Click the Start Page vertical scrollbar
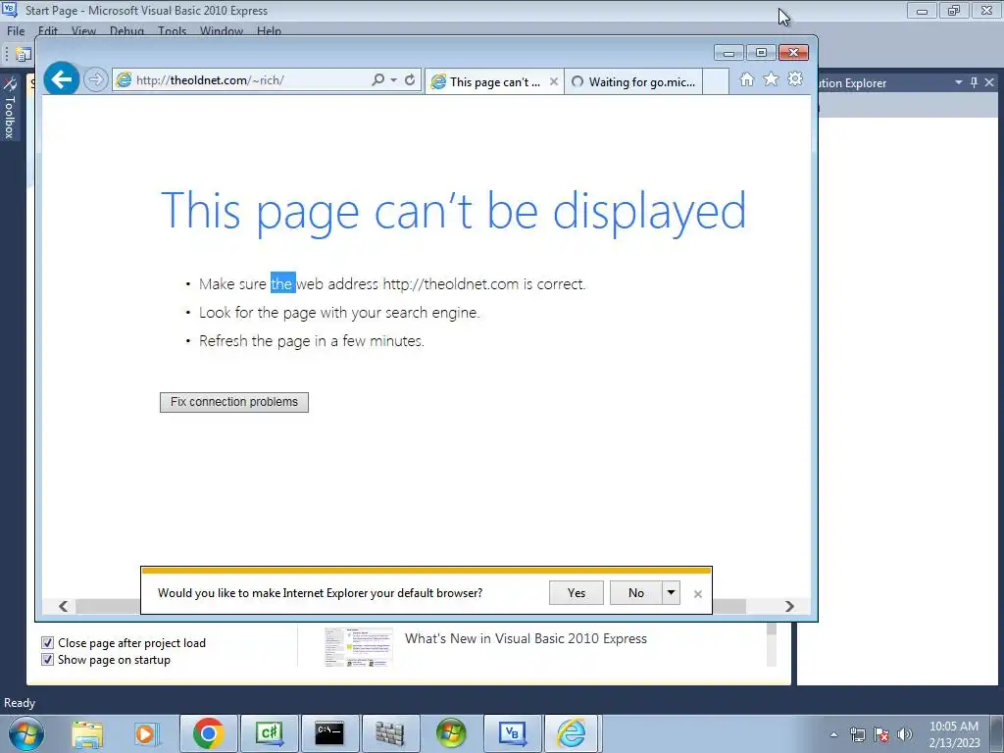1004x753 pixels. pyautogui.click(x=772, y=645)
